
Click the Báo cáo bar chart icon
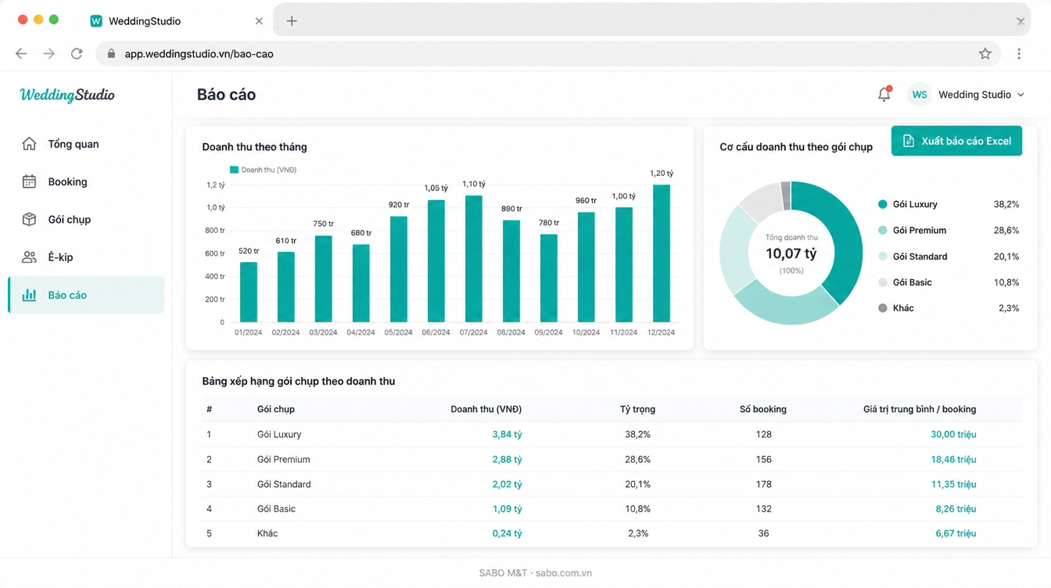tap(29, 295)
